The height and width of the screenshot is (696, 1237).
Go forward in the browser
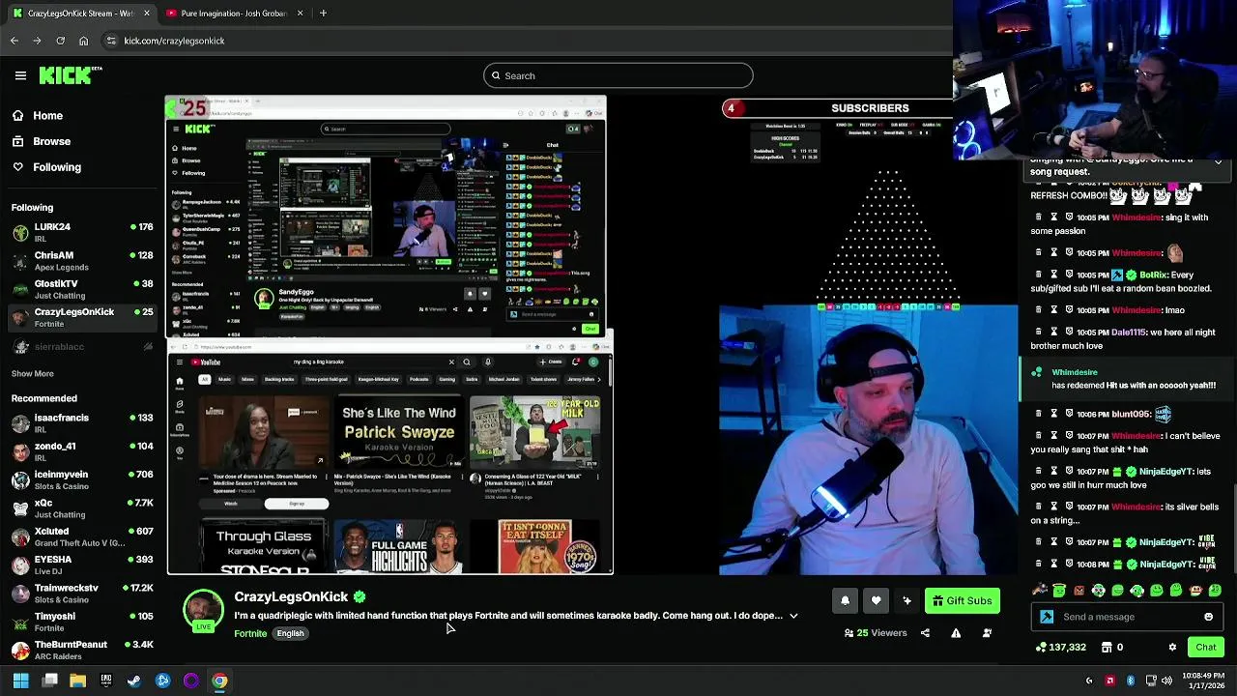pos(37,41)
